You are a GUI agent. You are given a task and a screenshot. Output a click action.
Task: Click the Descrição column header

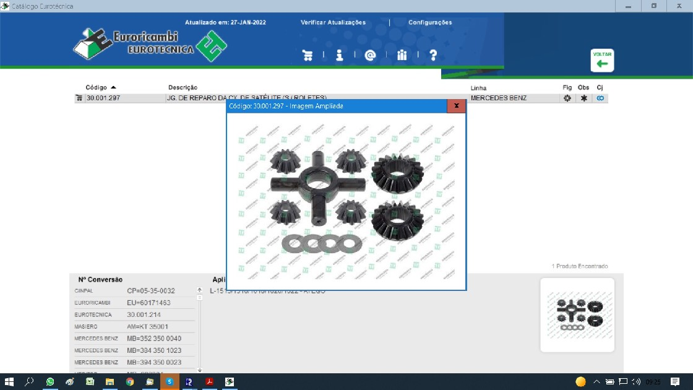183,87
